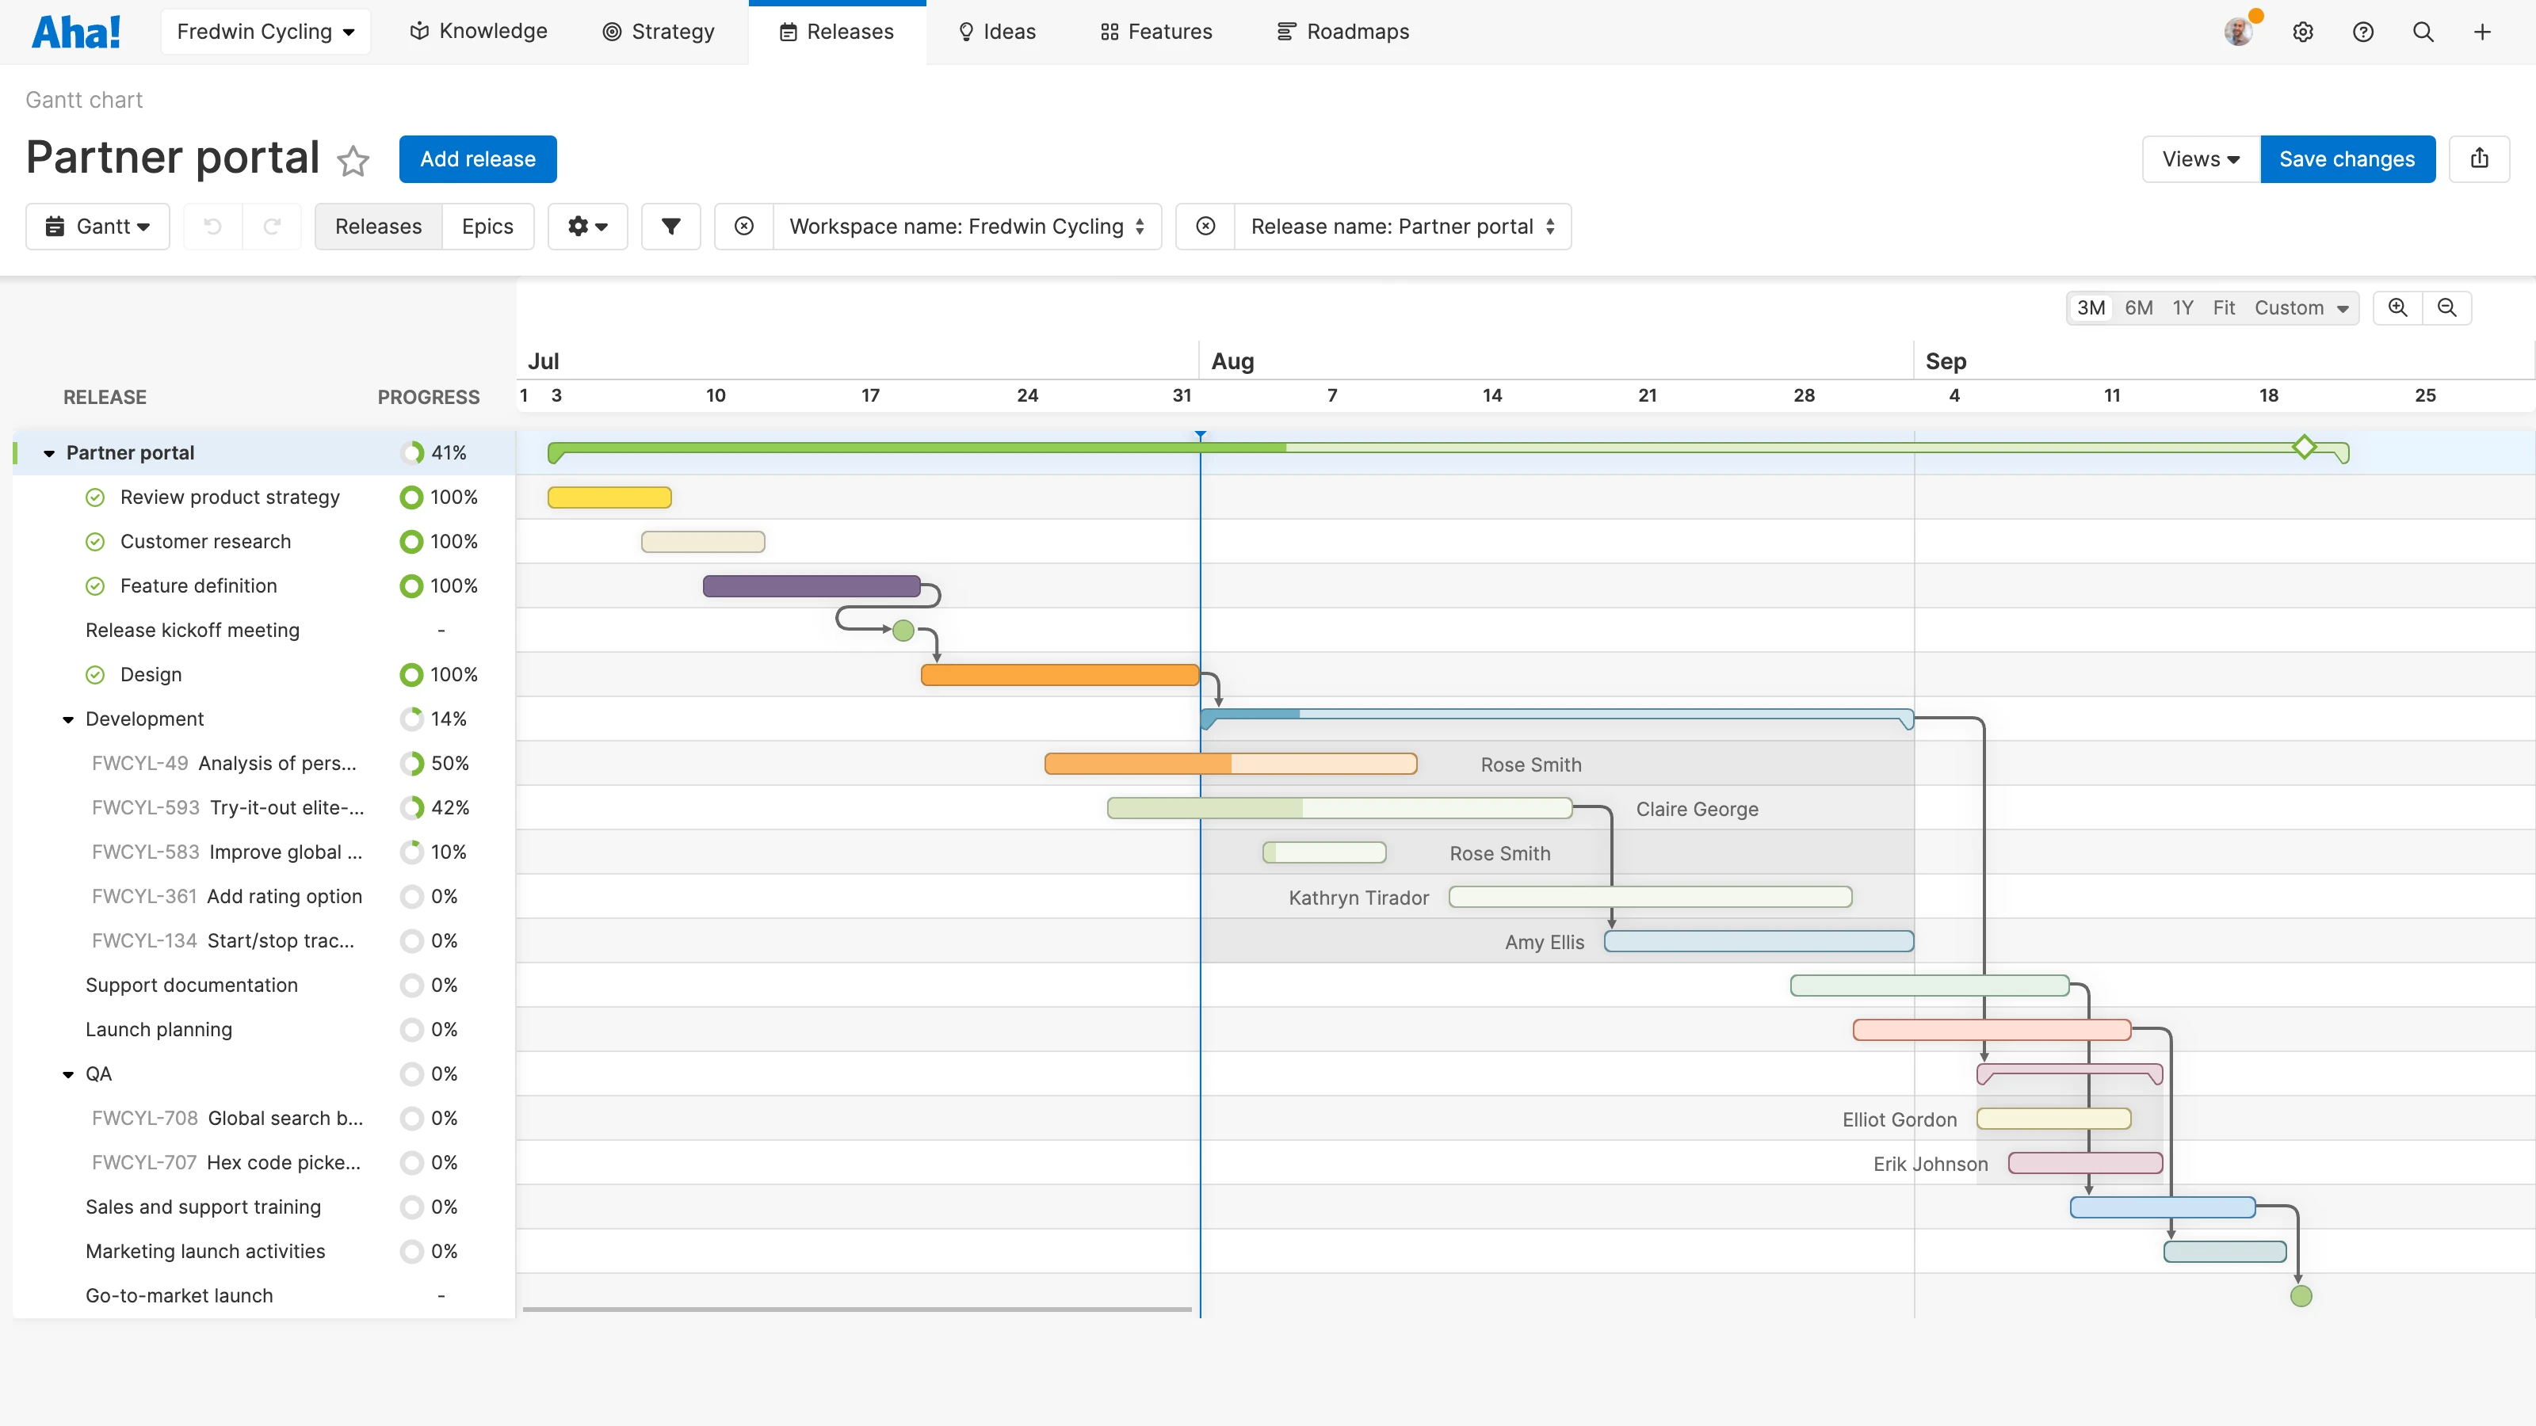Open the search icon in the top bar
2536x1426 pixels.
(x=2423, y=31)
